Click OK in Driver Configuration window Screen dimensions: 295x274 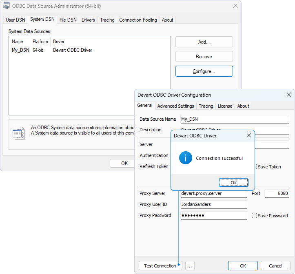[243, 265]
